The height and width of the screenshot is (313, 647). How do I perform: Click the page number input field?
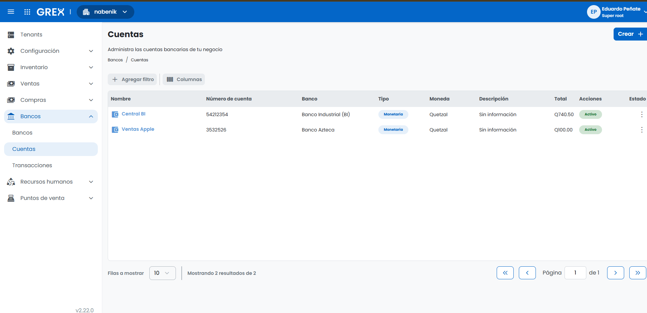coord(575,273)
